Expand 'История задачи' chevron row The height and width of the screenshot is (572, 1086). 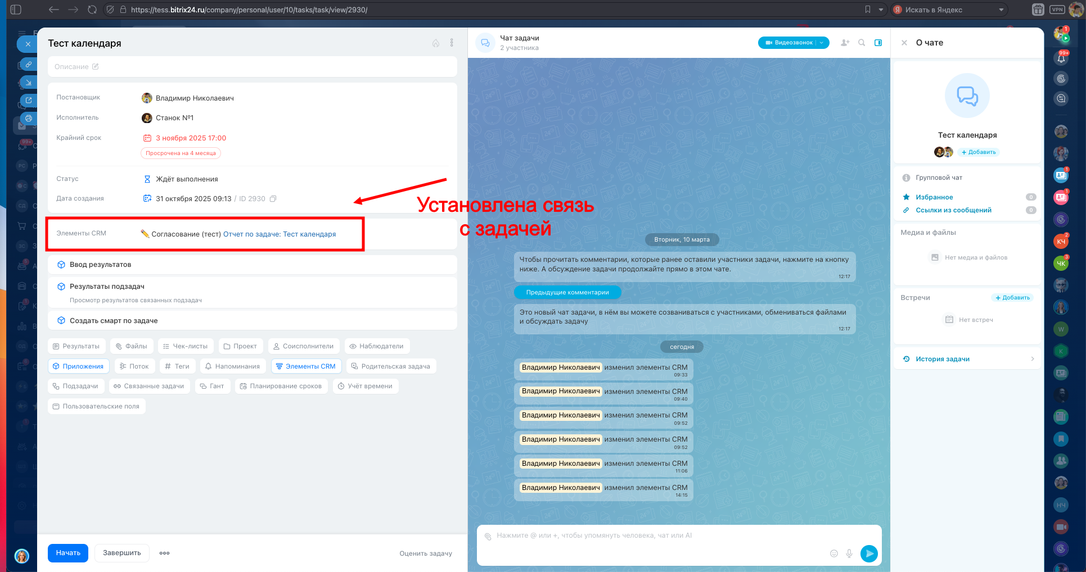pyautogui.click(x=968, y=359)
